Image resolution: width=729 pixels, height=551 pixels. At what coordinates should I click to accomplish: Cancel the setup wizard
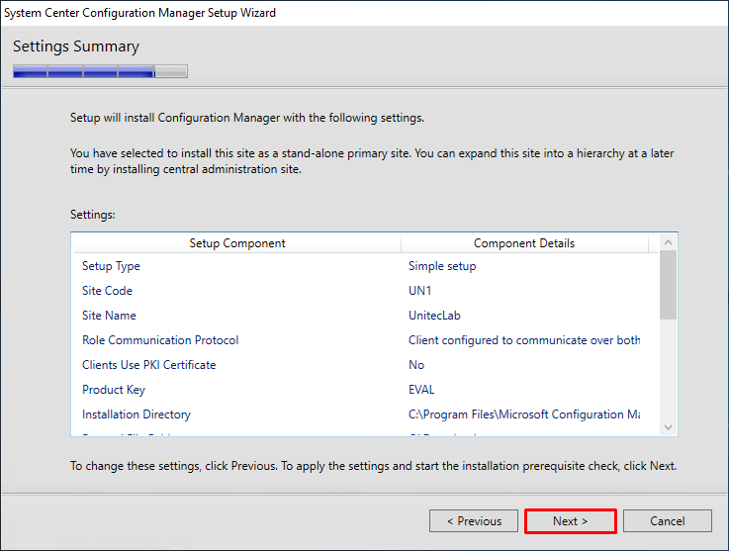(x=667, y=521)
